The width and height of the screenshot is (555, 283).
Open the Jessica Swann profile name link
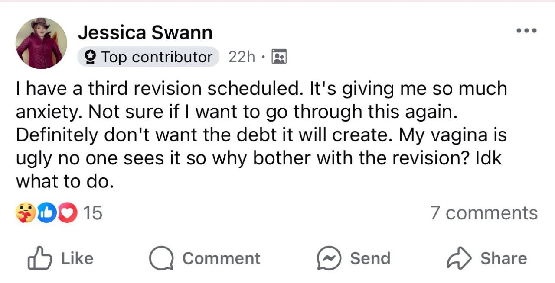pyautogui.click(x=145, y=32)
